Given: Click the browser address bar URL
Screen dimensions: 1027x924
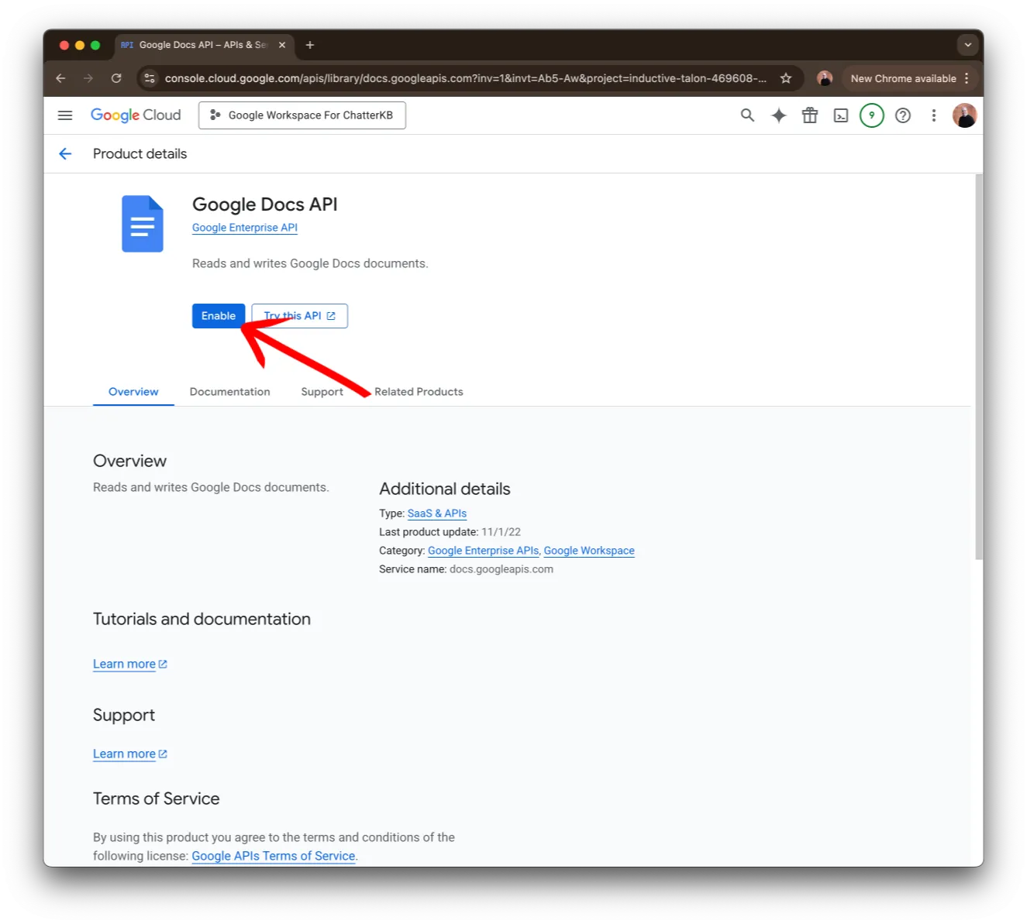Looking at the screenshot, I should click(x=465, y=78).
